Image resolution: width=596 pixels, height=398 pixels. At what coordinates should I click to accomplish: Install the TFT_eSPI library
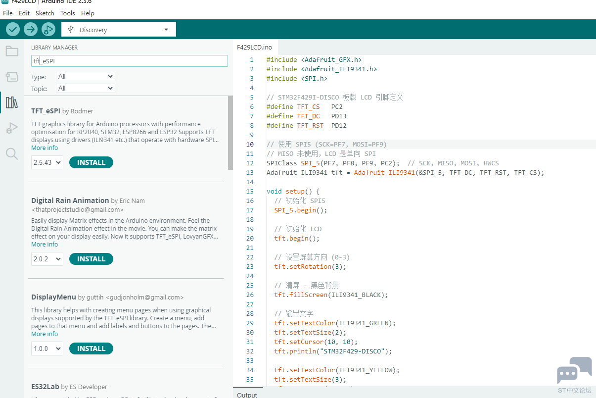(91, 162)
